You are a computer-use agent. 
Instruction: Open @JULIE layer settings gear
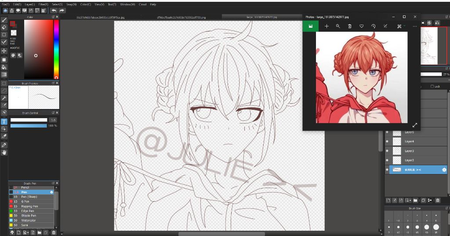[x=444, y=170]
